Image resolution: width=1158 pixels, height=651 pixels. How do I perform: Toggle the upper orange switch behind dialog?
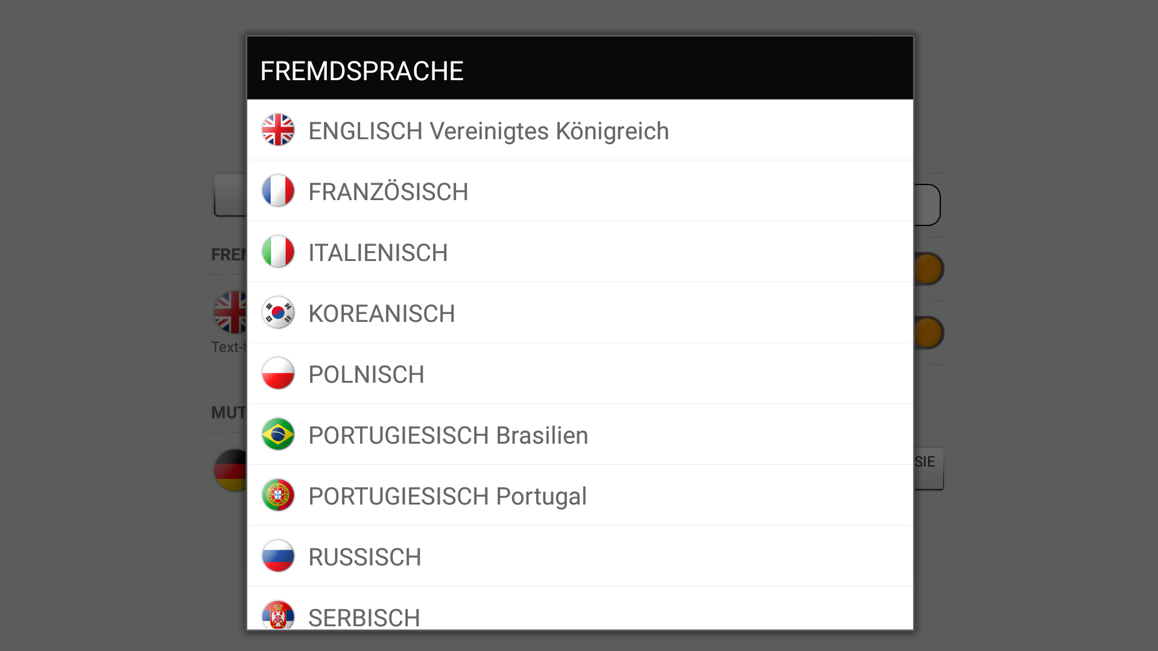click(928, 269)
